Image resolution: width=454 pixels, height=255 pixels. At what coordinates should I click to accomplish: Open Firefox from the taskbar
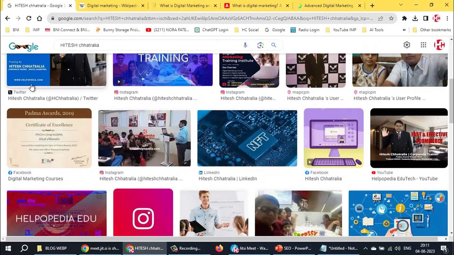click(219, 248)
